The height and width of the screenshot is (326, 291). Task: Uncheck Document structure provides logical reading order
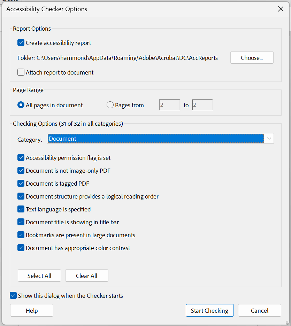(21, 196)
